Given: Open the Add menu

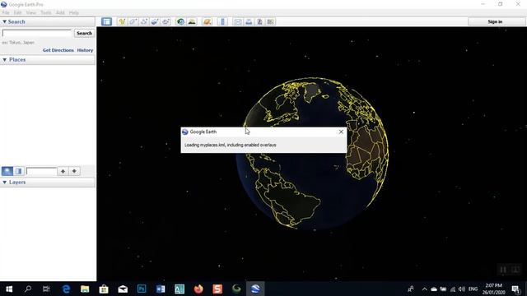Looking at the screenshot, I should coord(60,13).
